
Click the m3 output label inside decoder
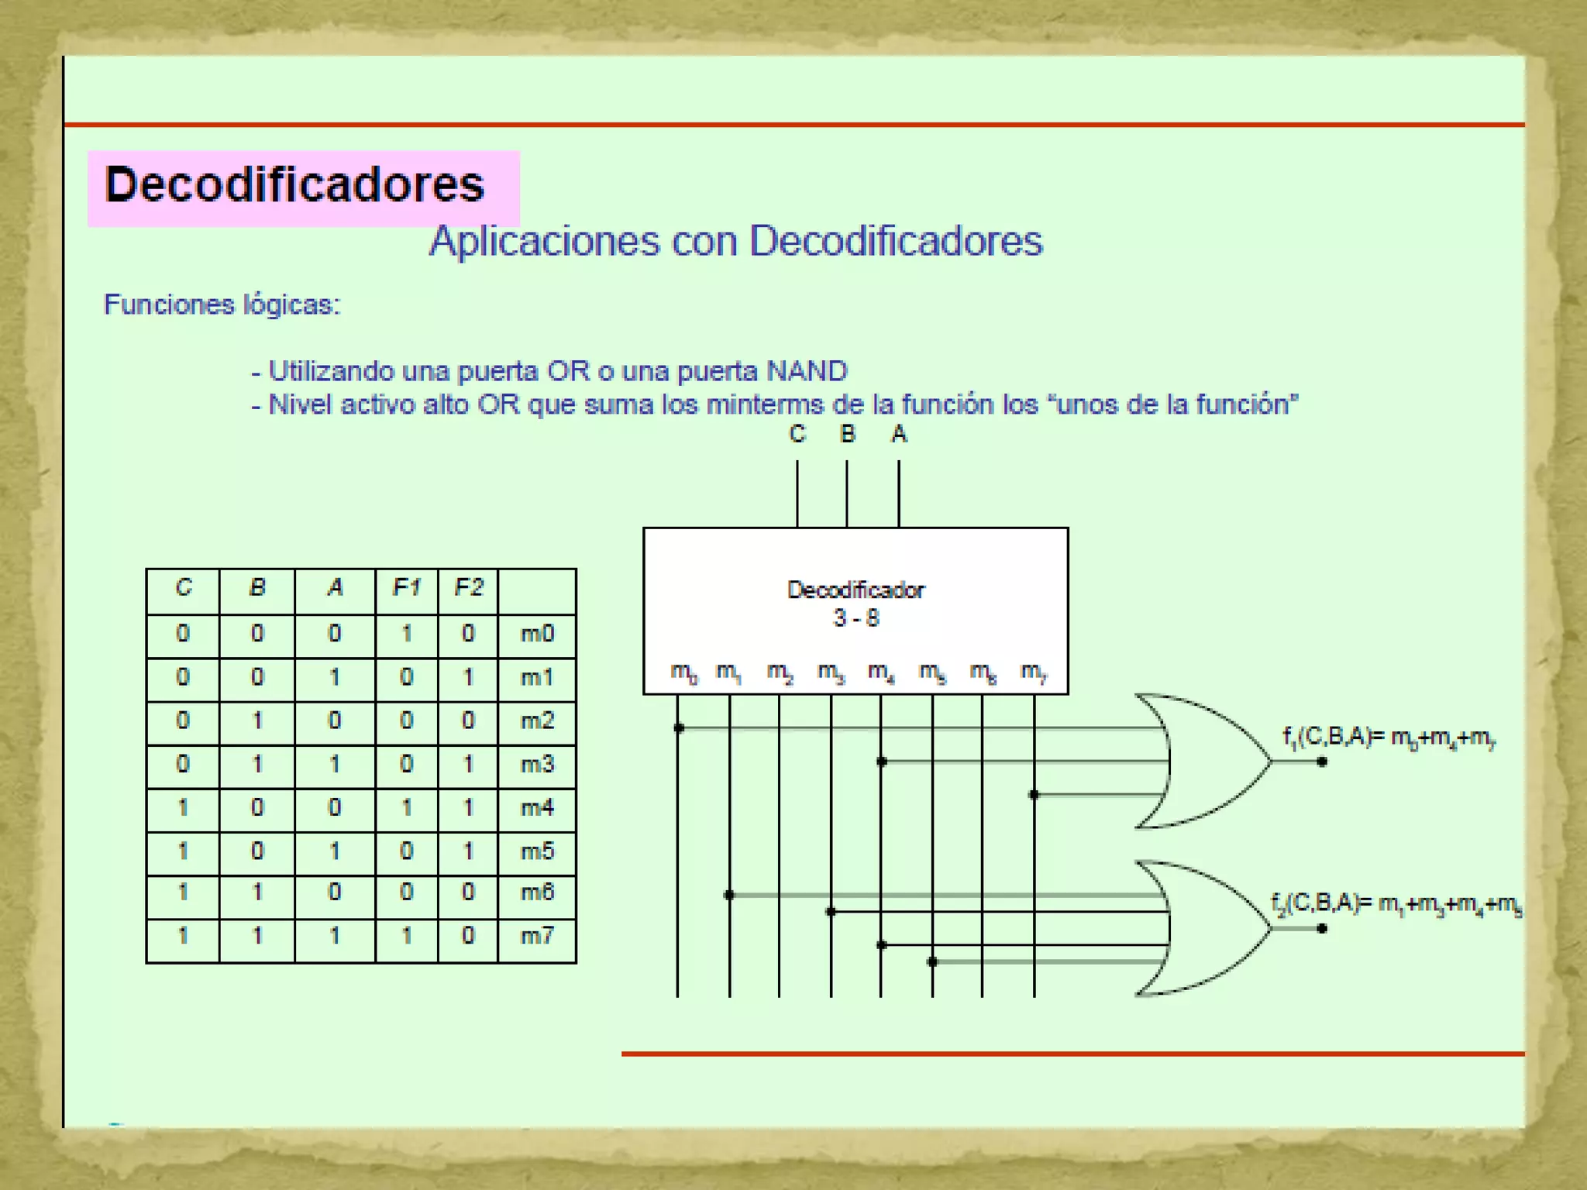[x=831, y=672]
